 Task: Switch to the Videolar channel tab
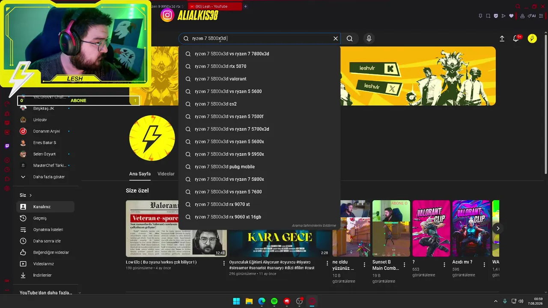pos(166,174)
